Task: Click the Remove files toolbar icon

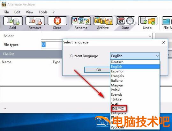Action: [x=35, y=21]
